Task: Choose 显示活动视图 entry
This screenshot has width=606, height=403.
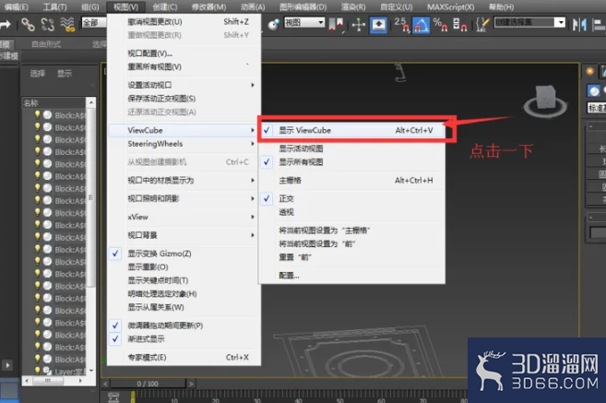Action: point(351,148)
